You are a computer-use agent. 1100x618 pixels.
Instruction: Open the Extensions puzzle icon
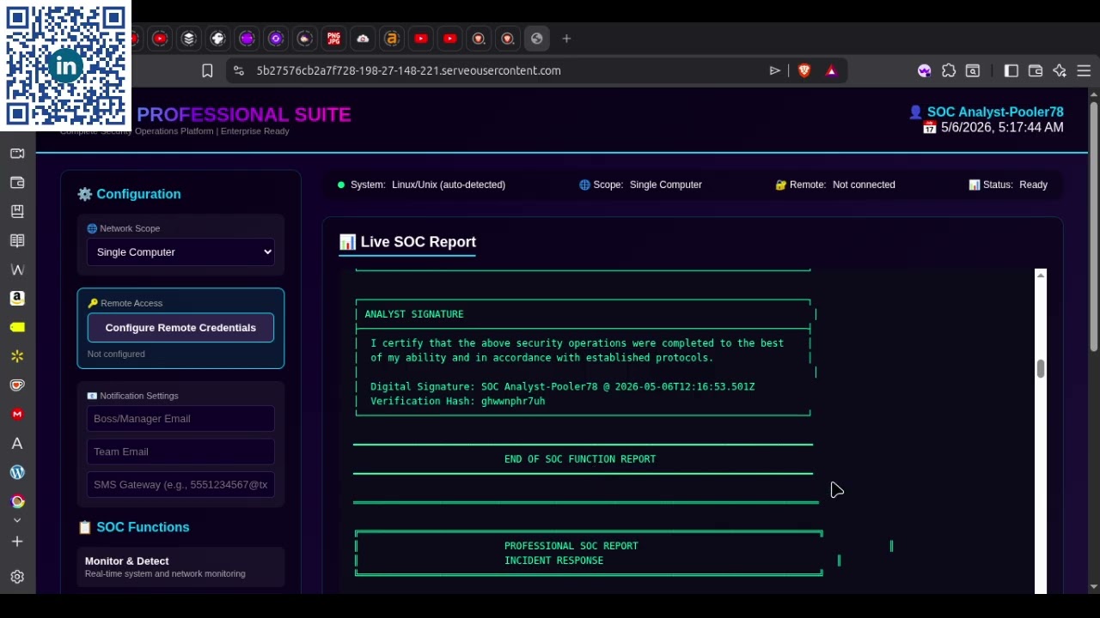[x=949, y=71]
